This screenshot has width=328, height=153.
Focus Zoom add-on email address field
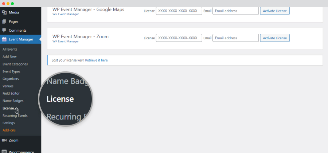coord(235,38)
